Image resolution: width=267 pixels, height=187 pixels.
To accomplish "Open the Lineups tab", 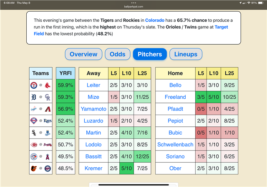I will [186, 54].
